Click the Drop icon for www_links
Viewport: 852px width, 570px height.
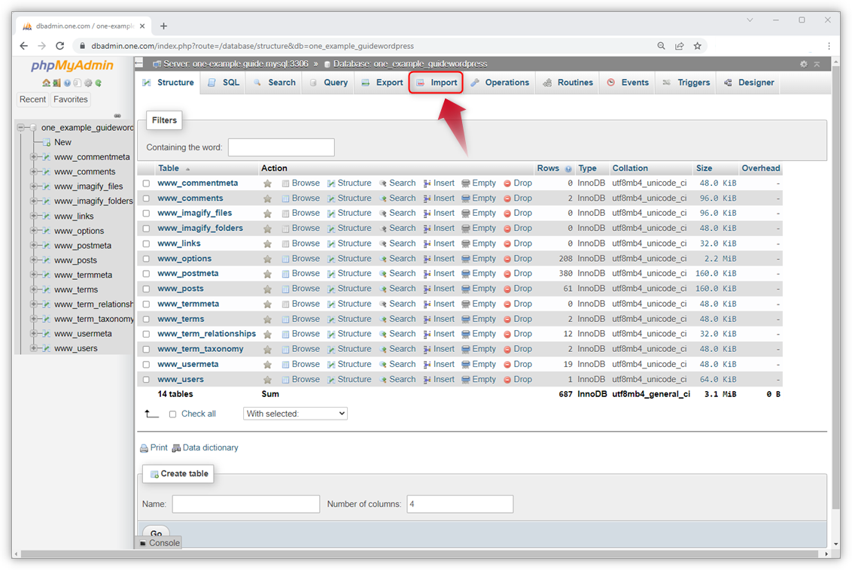click(507, 244)
